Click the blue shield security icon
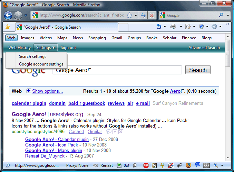 (x=201, y=27)
